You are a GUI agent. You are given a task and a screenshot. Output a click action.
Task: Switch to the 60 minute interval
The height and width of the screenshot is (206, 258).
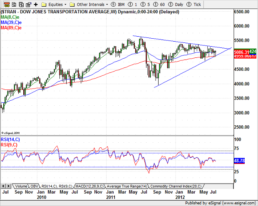click(x=159, y=5)
